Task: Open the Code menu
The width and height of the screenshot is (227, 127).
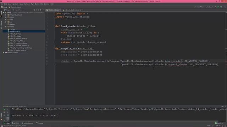Action: coord(21,4)
